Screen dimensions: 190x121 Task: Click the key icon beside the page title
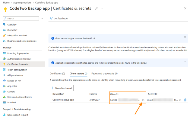pyautogui.click(x=5, y=10)
